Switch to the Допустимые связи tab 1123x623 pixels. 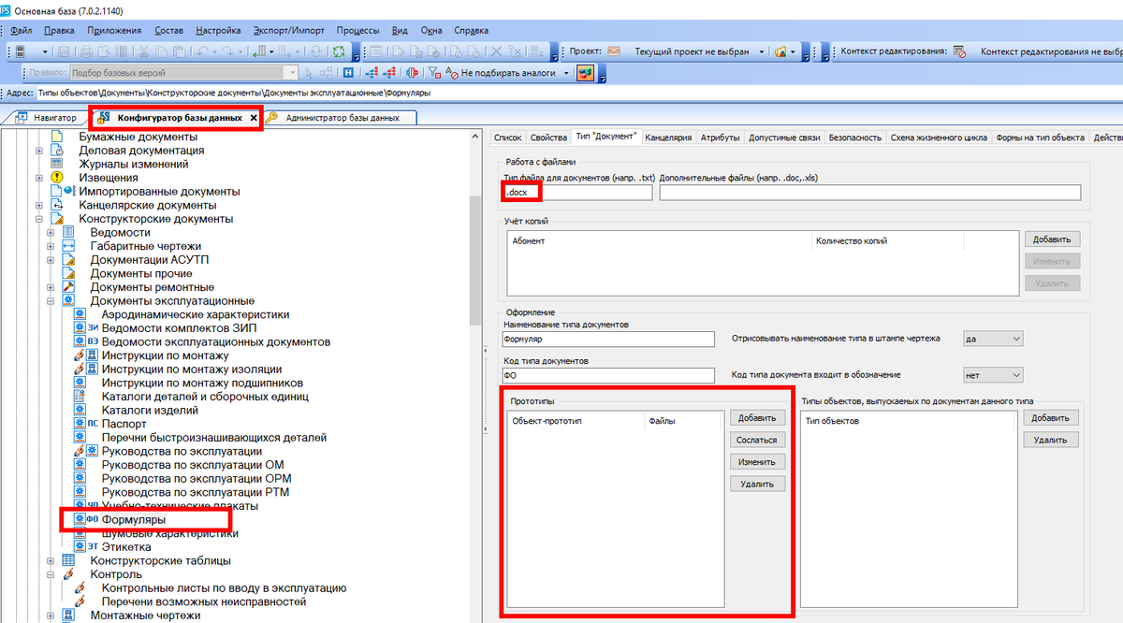783,138
